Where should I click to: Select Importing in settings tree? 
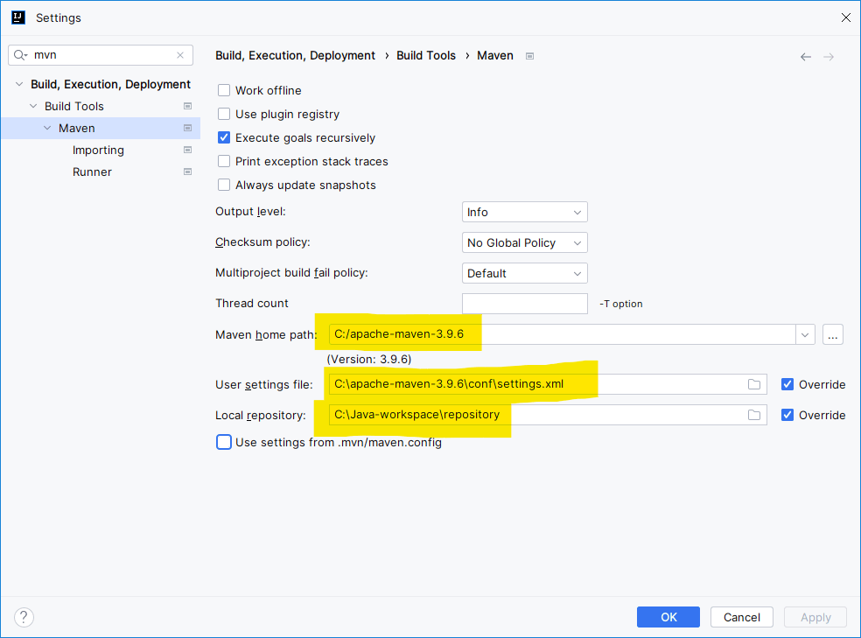coord(98,150)
